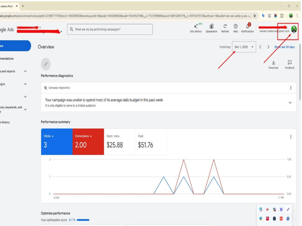Viewport: 302px width, 226px height.
Task: Click the blue shield with red badge tray icon
Action: pos(261,209)
